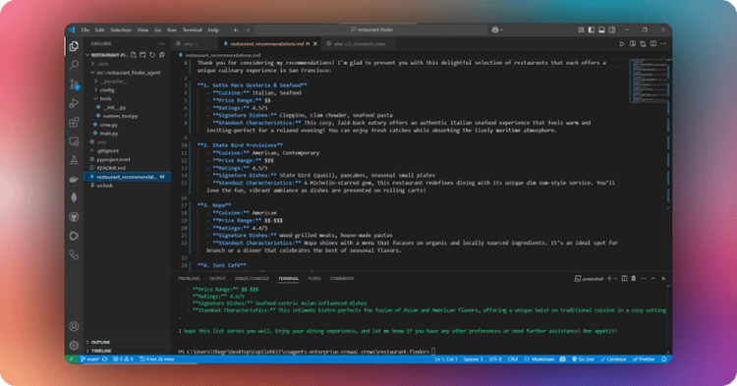Viewport: 737px width, 386px height.
Task: Click the Prettier status bar button
Action: [x=644, y=359]
